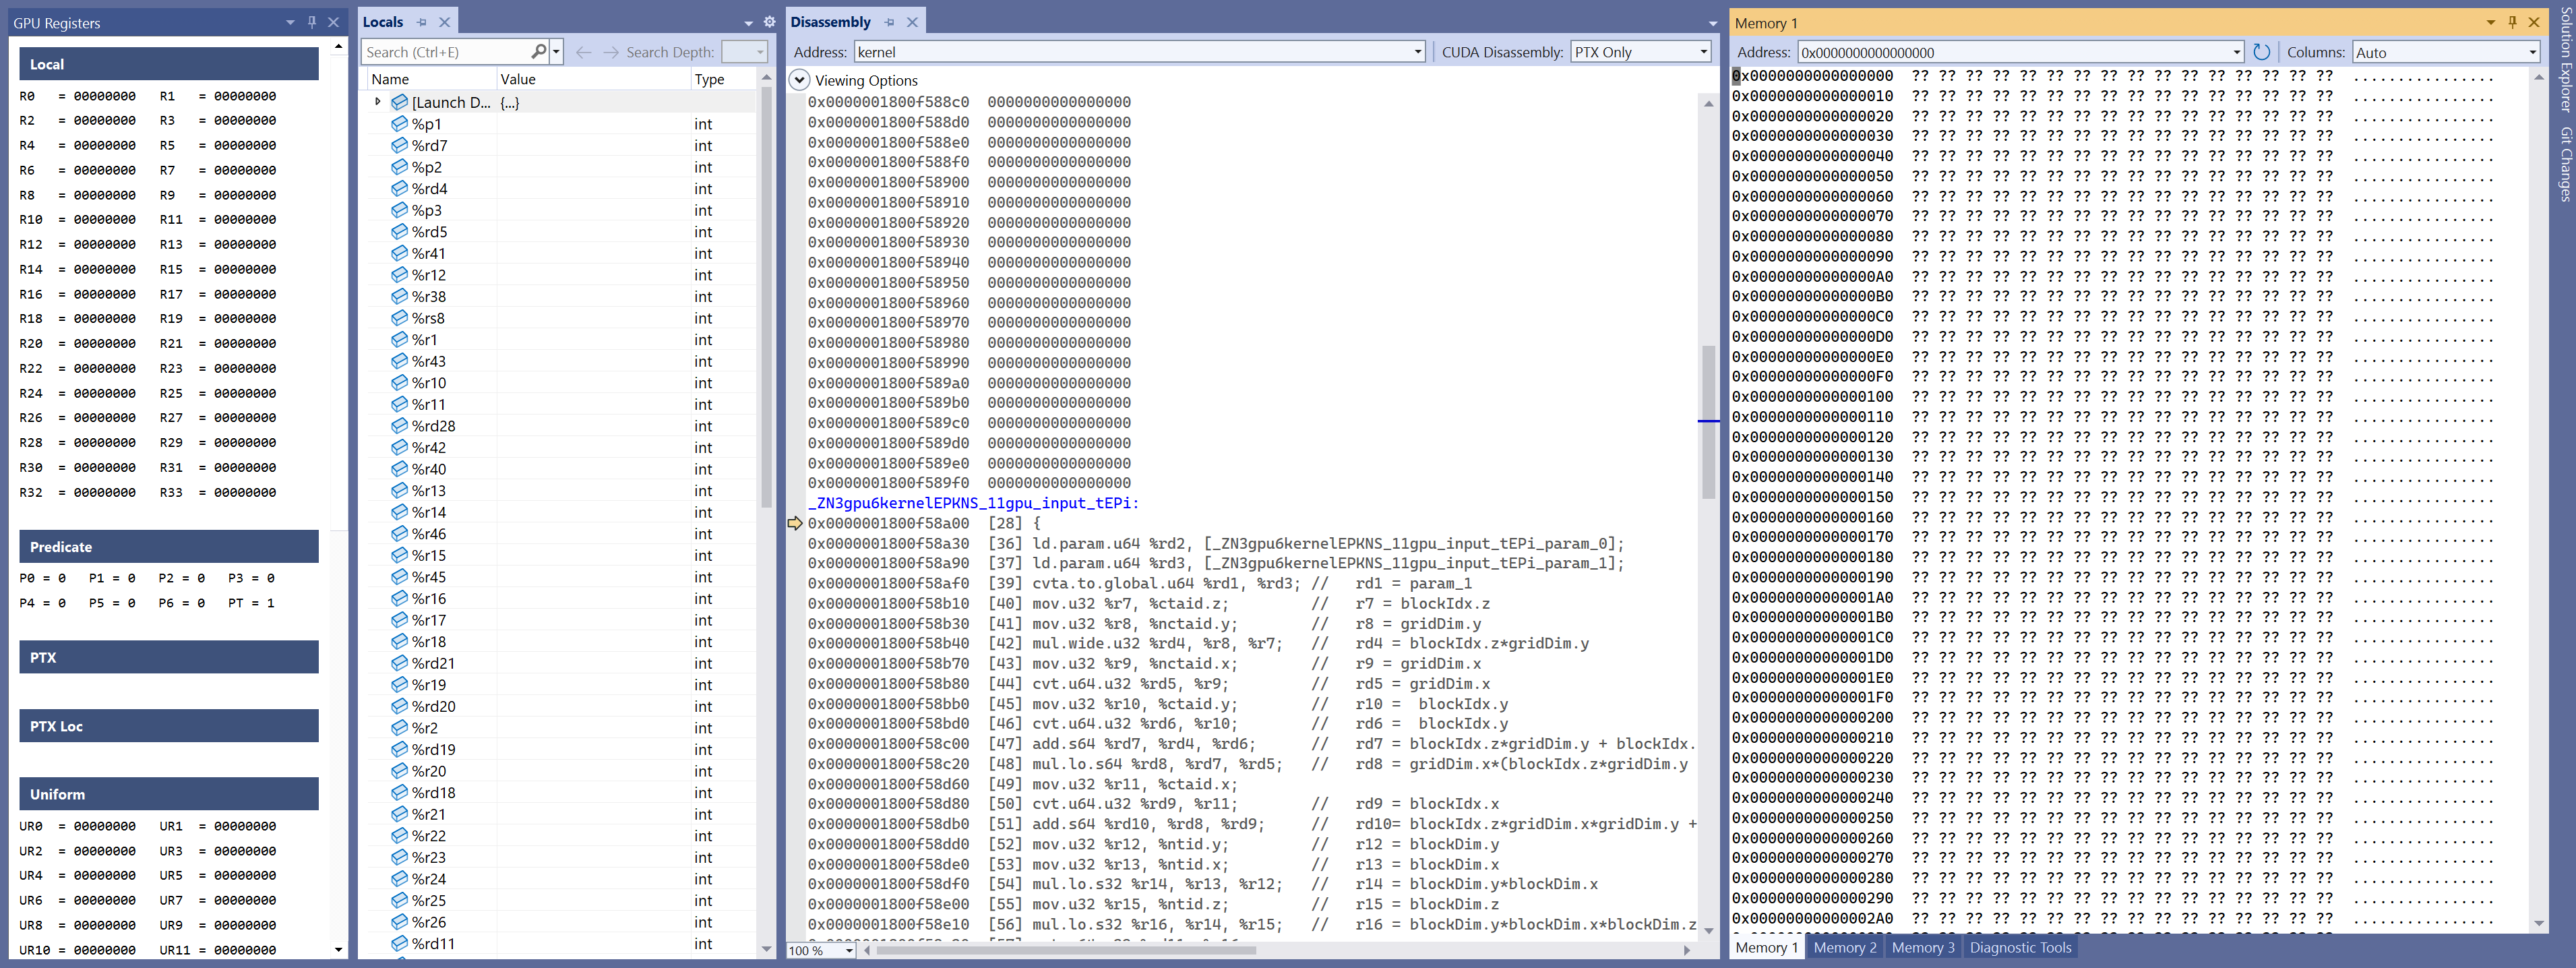
Task: Close the GPU Registers panel
Action: point(334,22)
